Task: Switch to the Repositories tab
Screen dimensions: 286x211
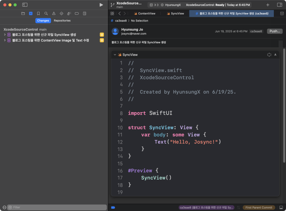Action: (x=62, y=21)
